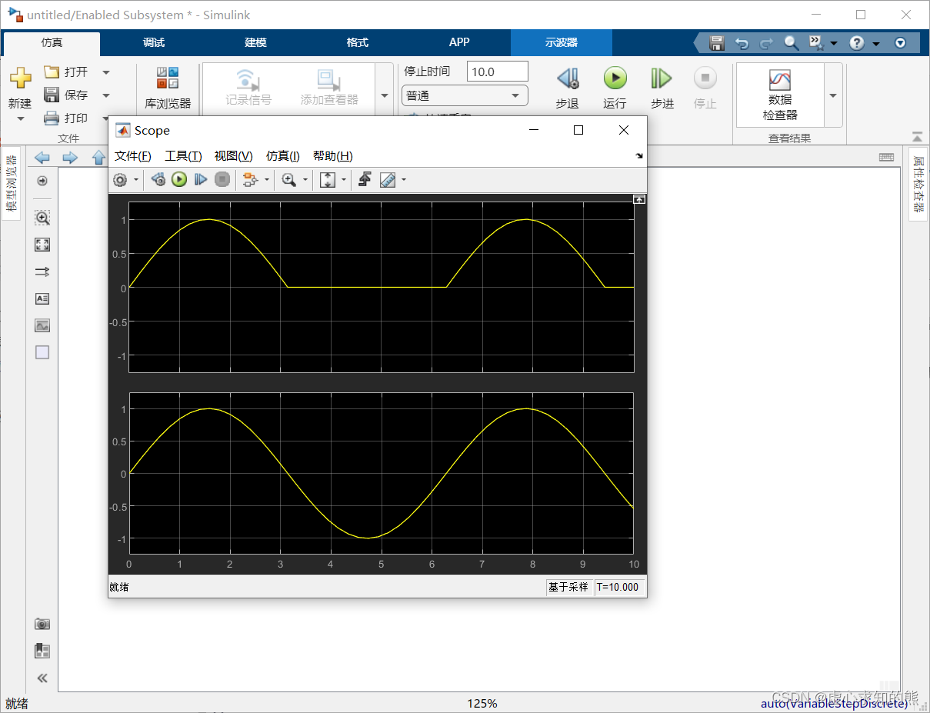
Task: Expand the signal logging gallery dropdown
Action: coord(385,96)
